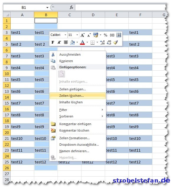This screenshot has width=173, height=189.
Task: Choose Namen definieren... entry
Action: 78,151
